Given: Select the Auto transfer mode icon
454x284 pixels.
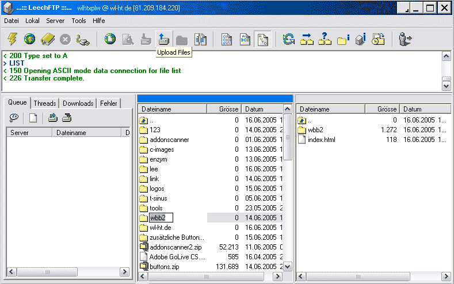Looking at the screenshot, I should tap(263, 39).
